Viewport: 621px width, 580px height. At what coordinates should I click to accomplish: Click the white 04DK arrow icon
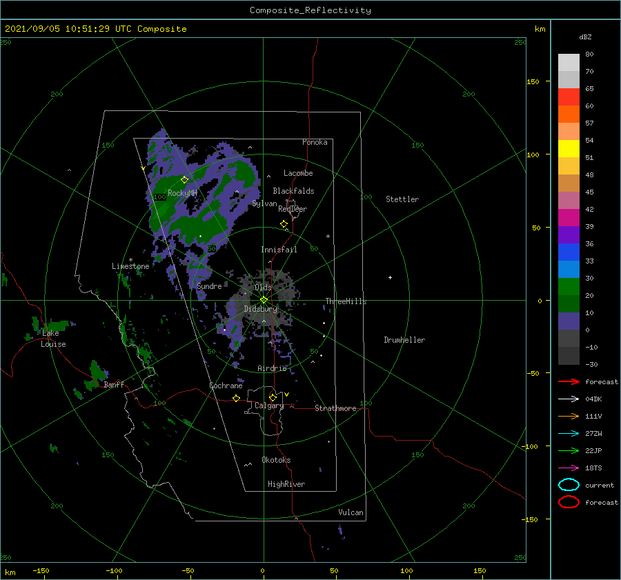click(569, 399)
